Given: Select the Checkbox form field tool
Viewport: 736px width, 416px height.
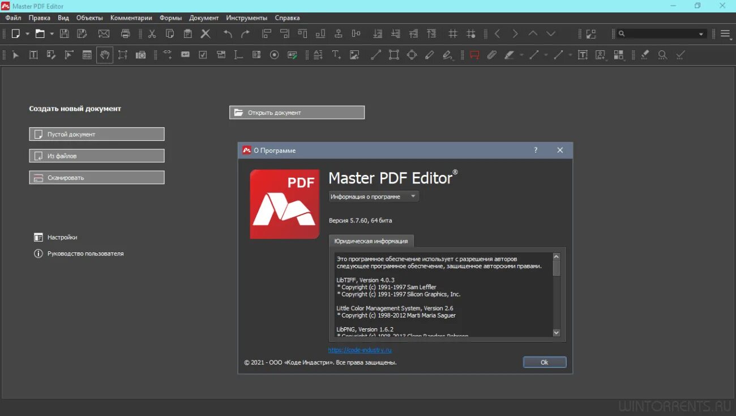Looking at the screenshot, I should (x=203, y=55).
